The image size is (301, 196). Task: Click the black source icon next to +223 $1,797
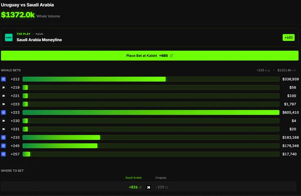coord(4,104)
